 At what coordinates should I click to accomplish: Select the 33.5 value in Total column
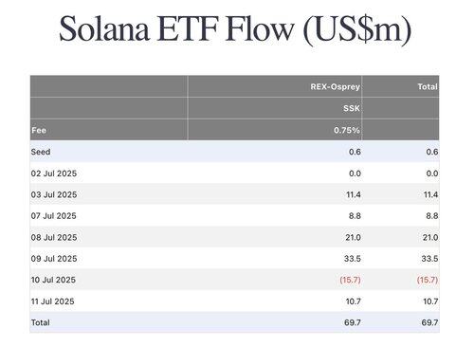pos(429,259)
